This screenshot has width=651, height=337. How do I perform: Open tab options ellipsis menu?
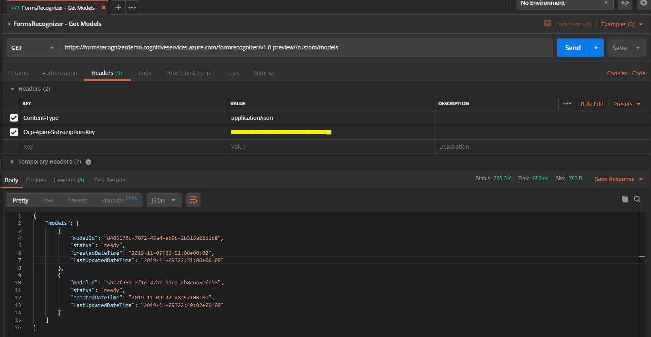point(132,7)
